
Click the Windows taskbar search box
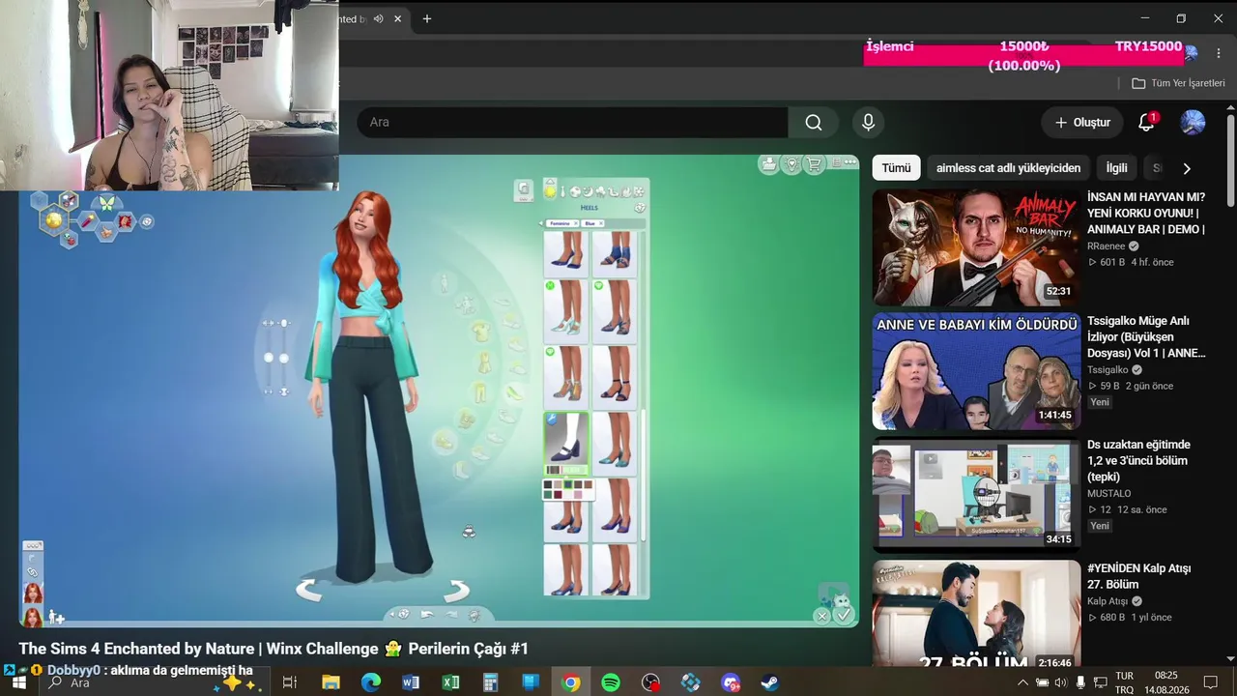pyautogui.click(x=155, y=682)
